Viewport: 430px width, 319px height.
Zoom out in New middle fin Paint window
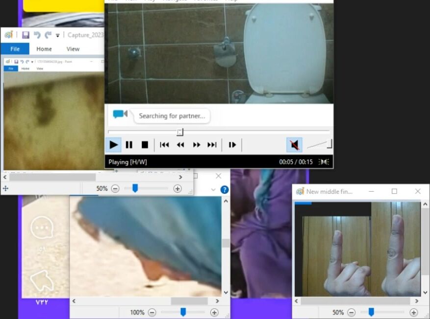[x=352, y=312]
